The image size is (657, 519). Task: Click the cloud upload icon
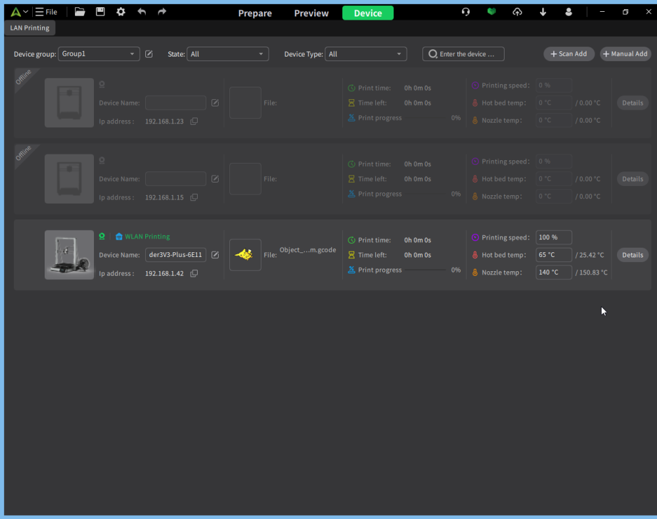(x=517, y=12)
